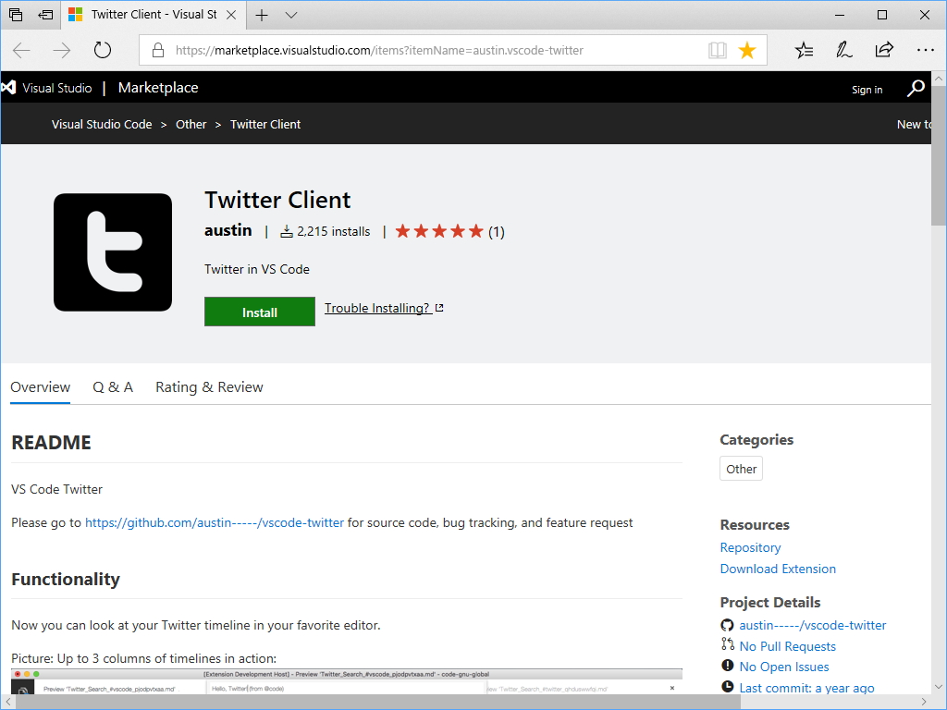The height and width of the screenshot is (710, 947).
Task: Open the Trouble Installing? link
Action: click(x=378, y=308)
